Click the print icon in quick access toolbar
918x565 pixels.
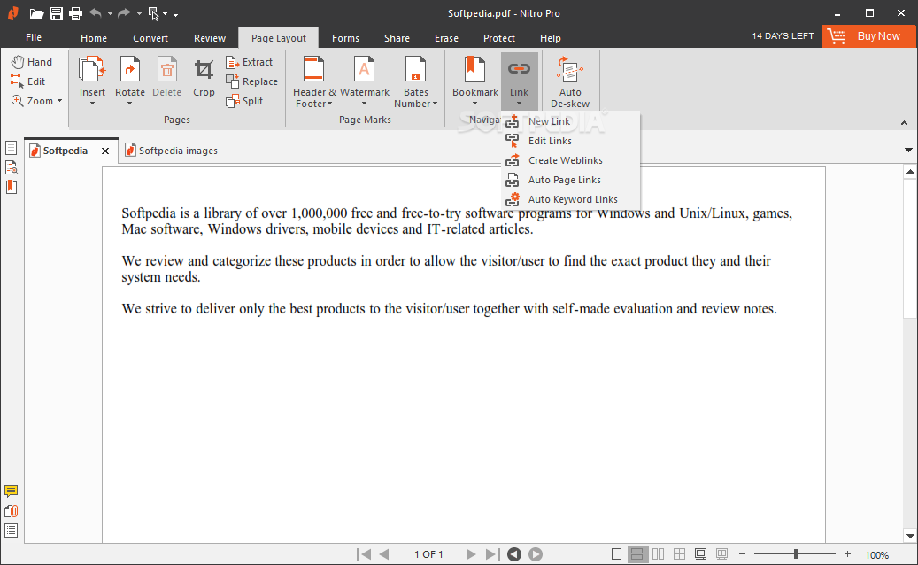75,13
